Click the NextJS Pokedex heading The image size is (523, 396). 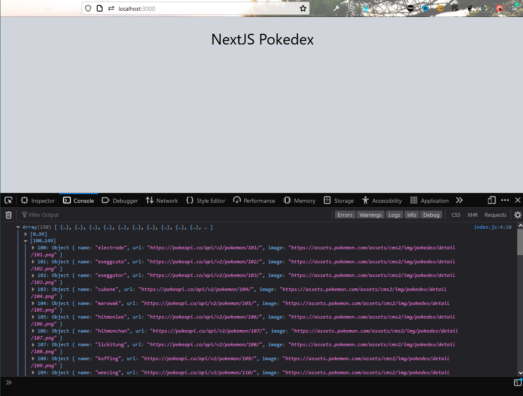pos(262,40)
